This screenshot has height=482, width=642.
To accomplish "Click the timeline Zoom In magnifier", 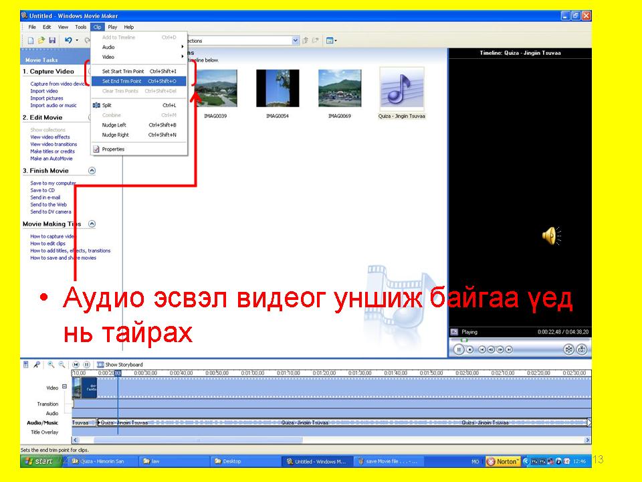I will pos(51,365).
